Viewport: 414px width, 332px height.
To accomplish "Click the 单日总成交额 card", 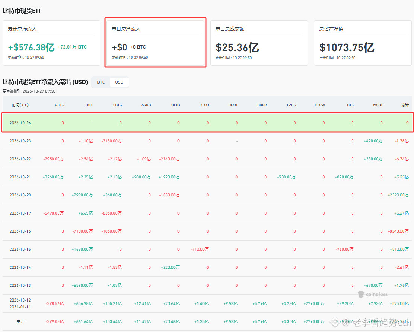I will [x=259, y=43].
